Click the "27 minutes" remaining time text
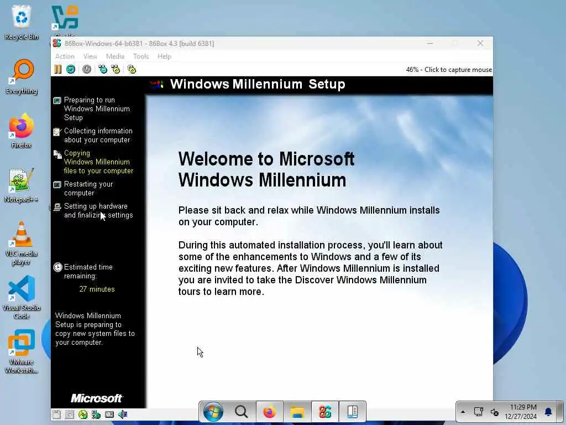 pyautogui.click(x=97, y=289)
